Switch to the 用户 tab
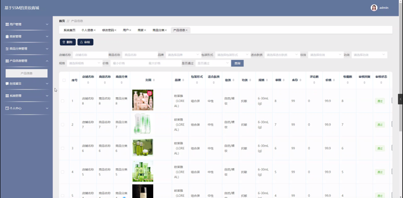This screenshot has height=198, width=403. [x=126, y=30]
